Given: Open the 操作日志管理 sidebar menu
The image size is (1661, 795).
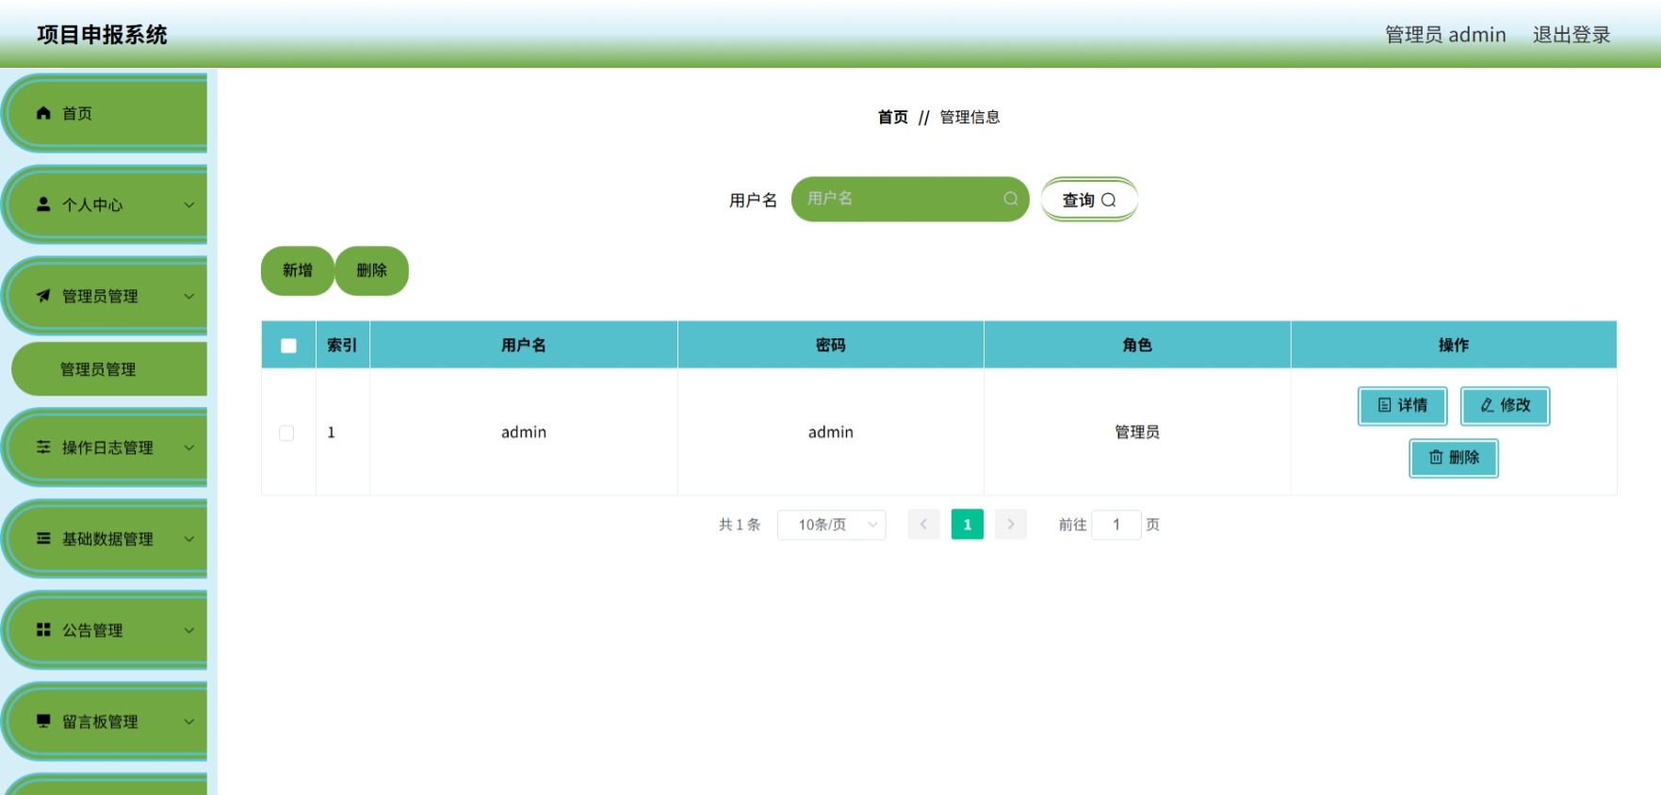Looking at the screenshot, I should (106, 447).
